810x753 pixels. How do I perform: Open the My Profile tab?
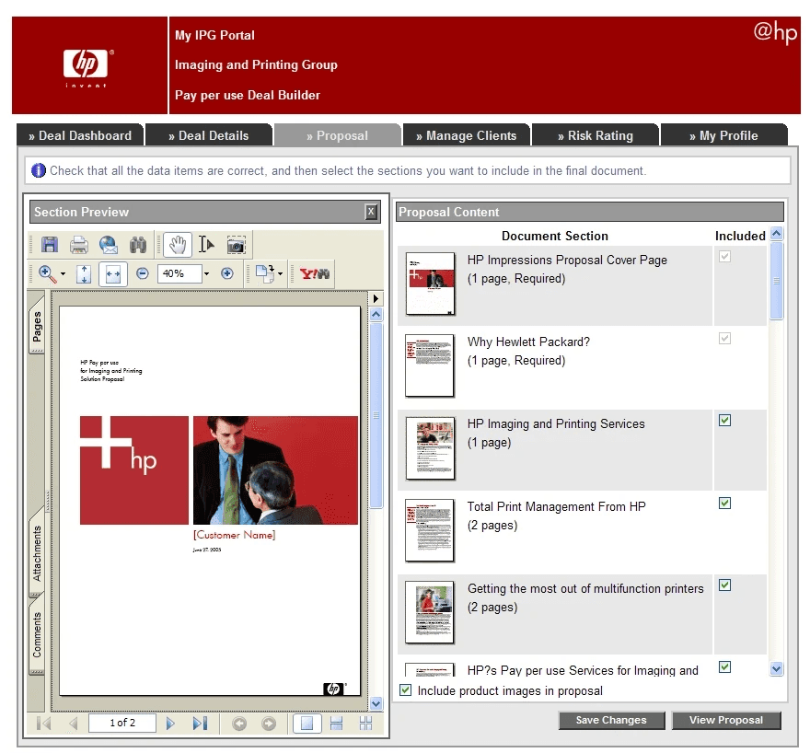(x=723, y=135)
